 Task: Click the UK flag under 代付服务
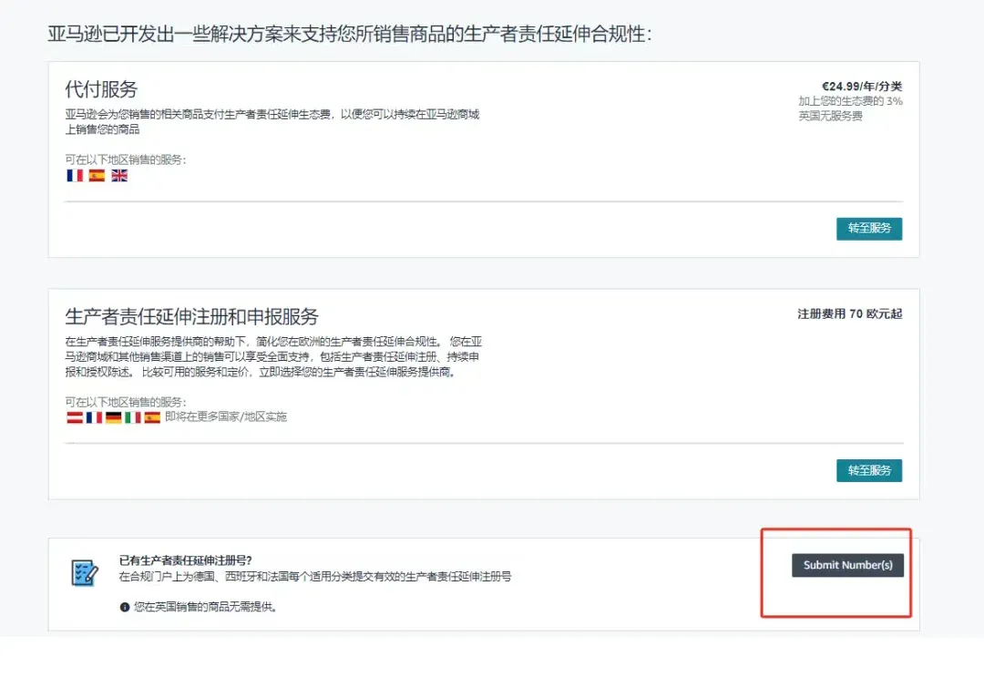pos(119,176)
